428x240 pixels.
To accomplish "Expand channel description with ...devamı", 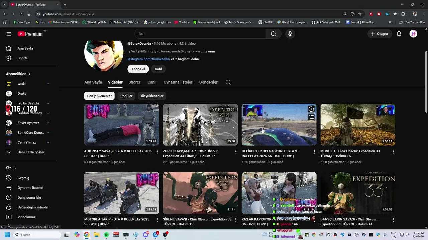I will click(208, 51).
